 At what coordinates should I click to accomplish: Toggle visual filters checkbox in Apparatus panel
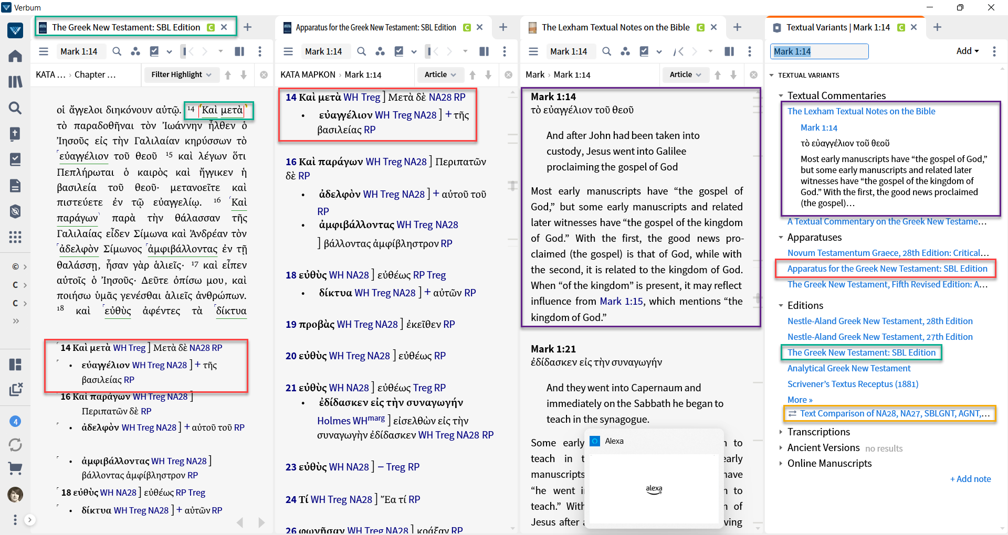[x=399, y=51]
